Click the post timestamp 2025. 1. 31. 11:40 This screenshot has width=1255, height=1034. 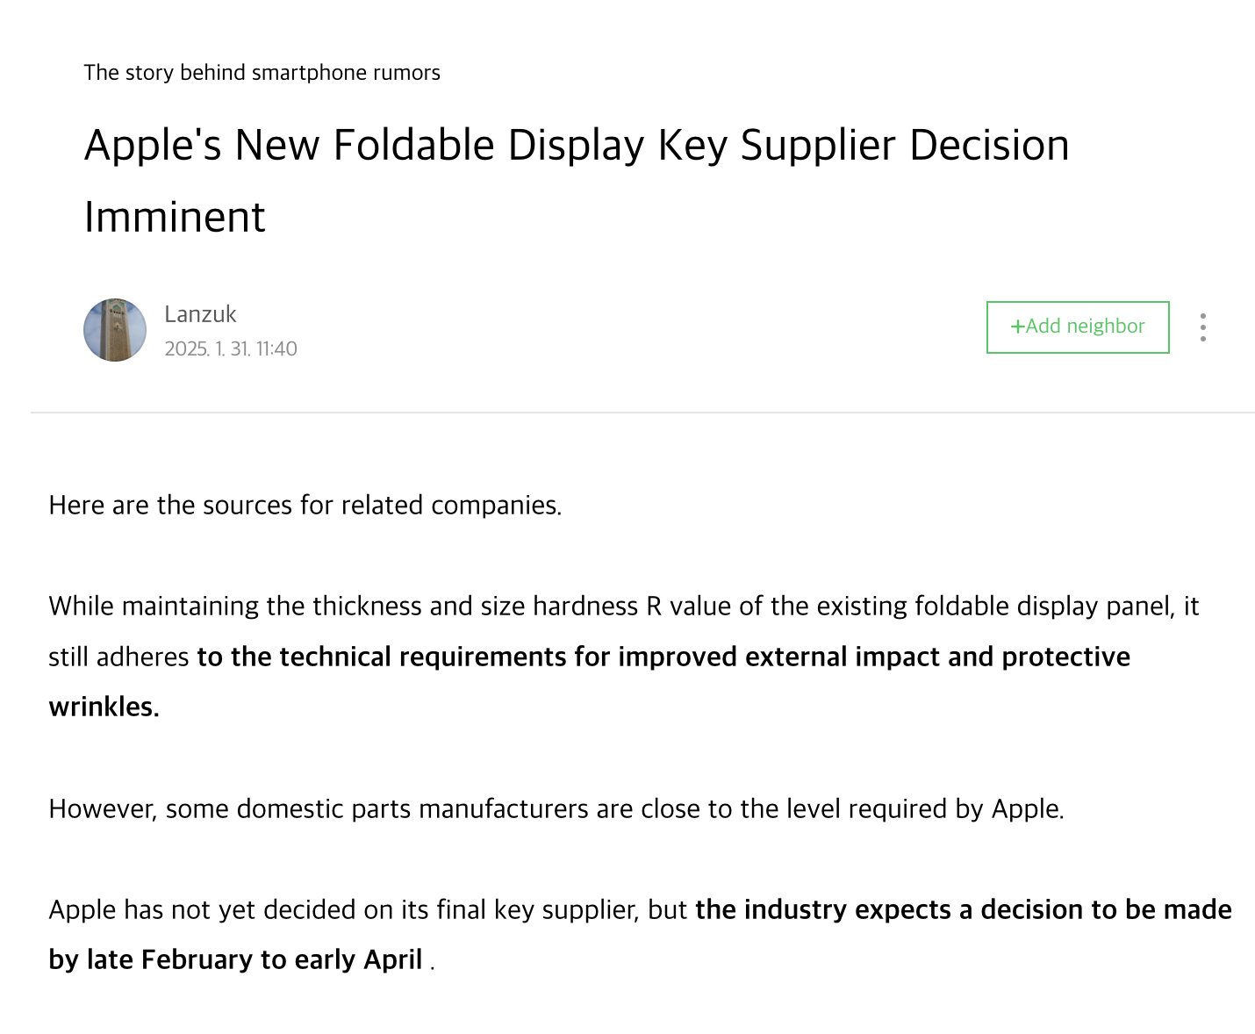pos(231,348)
